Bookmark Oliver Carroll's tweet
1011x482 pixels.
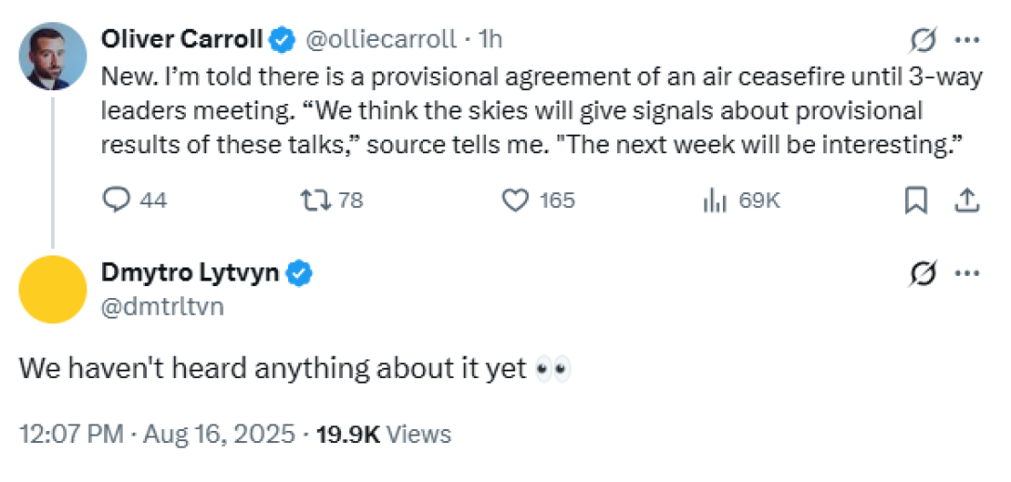point(916,200)
